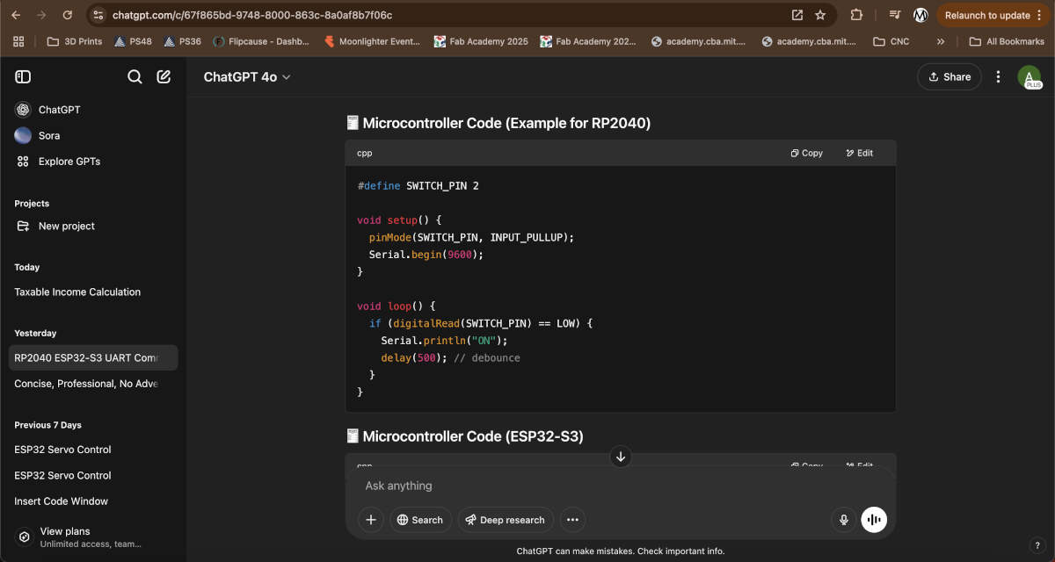Click the #define SWITCH_PIN 2 code line
Viewport: 1055px width, 562px height.
point(418,186)
